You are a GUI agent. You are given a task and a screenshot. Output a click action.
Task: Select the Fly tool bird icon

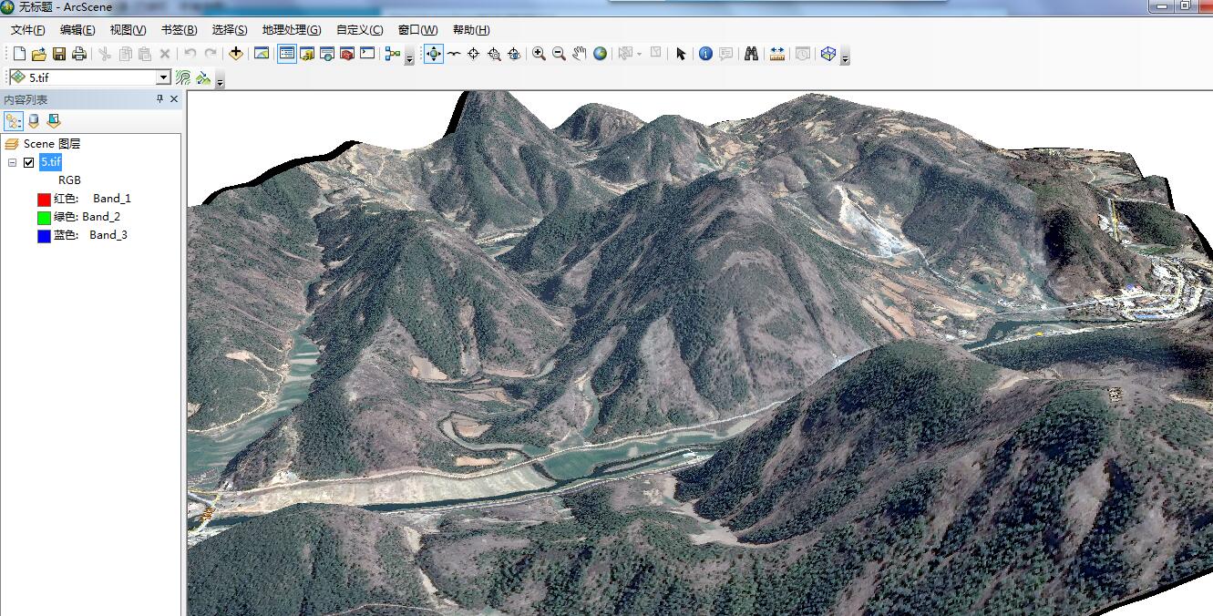454,54
